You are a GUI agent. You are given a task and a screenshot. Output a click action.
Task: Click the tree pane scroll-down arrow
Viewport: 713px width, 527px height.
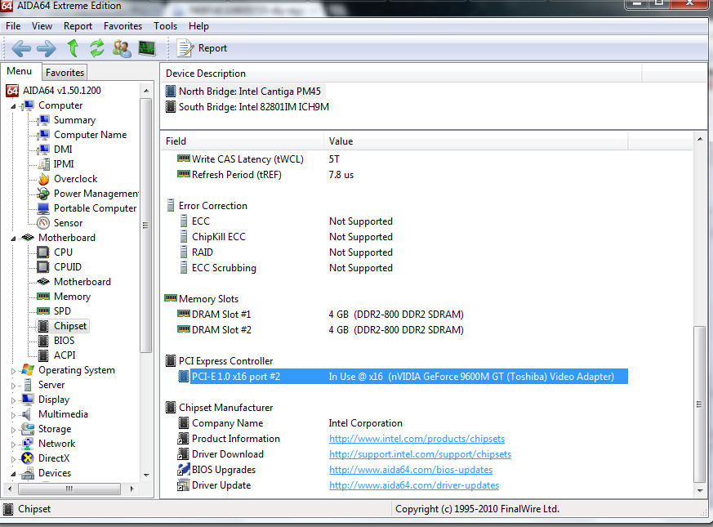point(146,476)
